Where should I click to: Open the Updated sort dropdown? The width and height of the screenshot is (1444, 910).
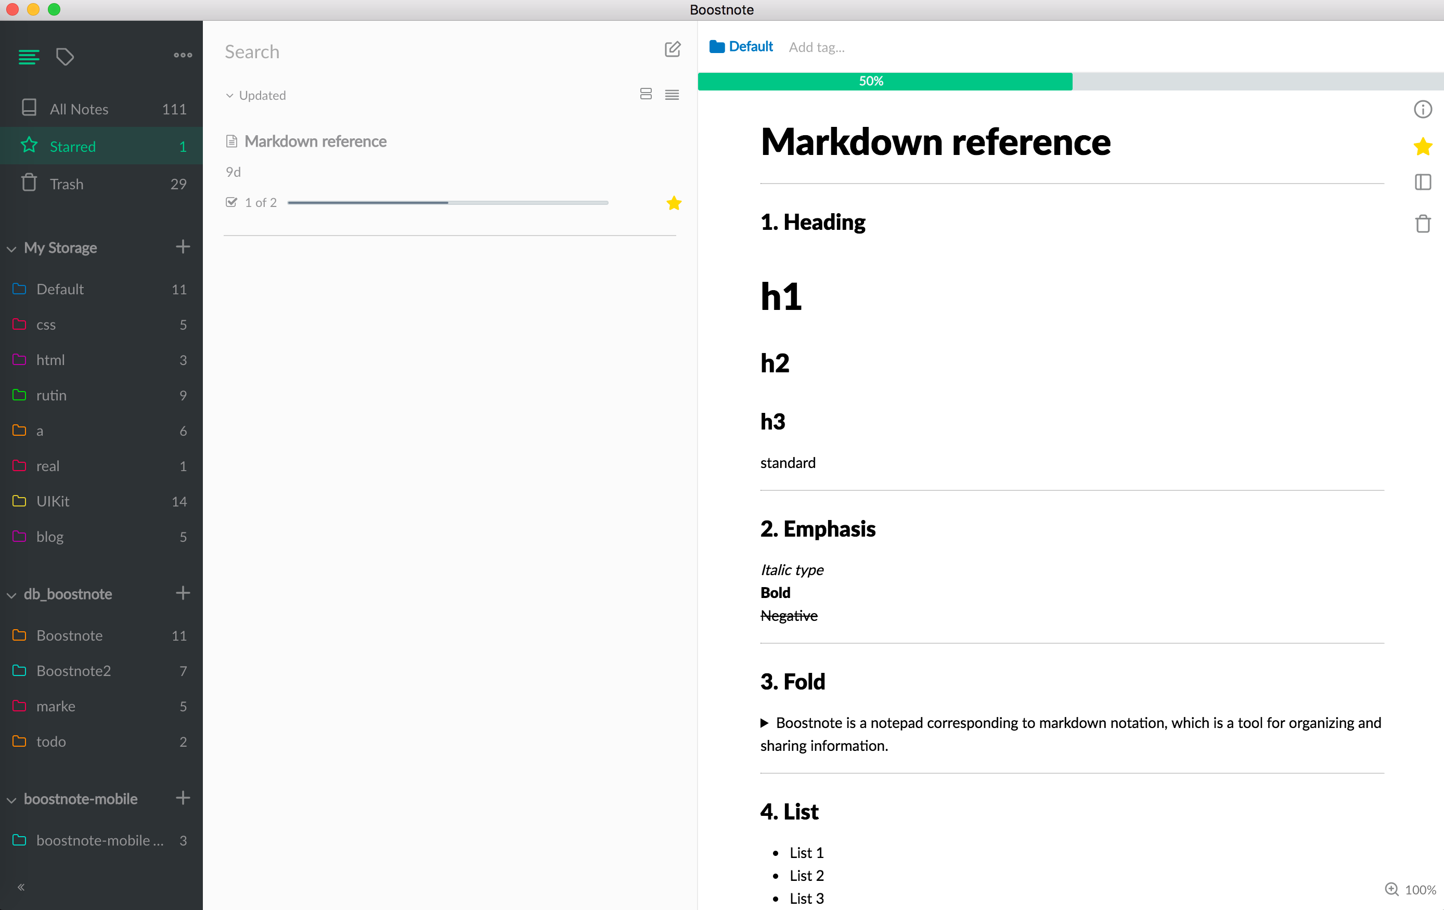pos(256,95)
